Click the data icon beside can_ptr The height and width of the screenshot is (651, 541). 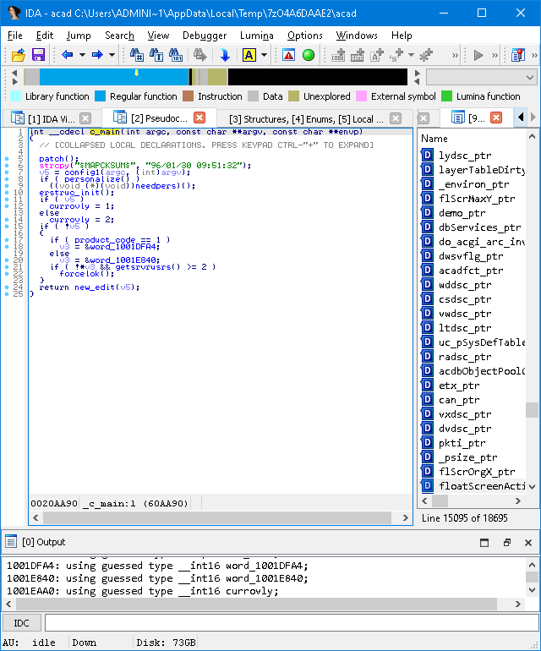[427, 400]
